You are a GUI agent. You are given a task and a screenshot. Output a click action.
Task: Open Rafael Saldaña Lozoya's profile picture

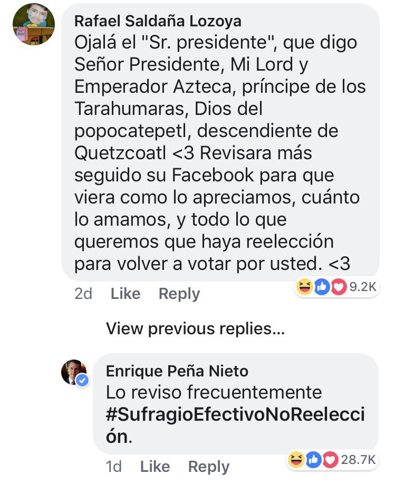[x=34, y=24]
